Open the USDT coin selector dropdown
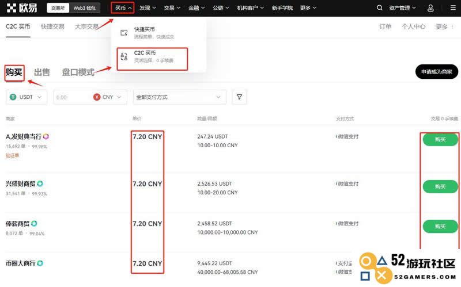461x287 pixels. 27,97
